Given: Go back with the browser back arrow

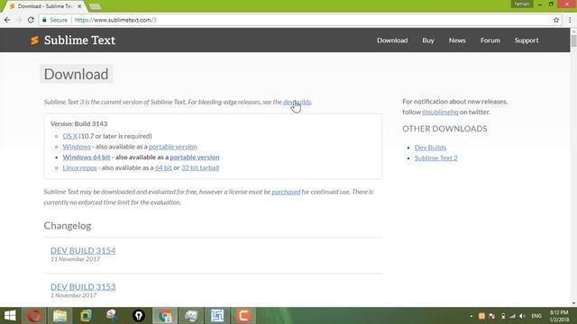Looking at the screenshot, I should coord(7,20).
